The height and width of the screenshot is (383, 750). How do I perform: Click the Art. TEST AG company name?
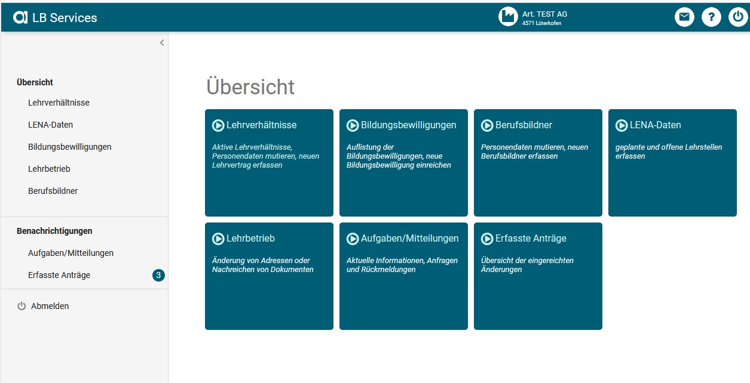(544, 14)
